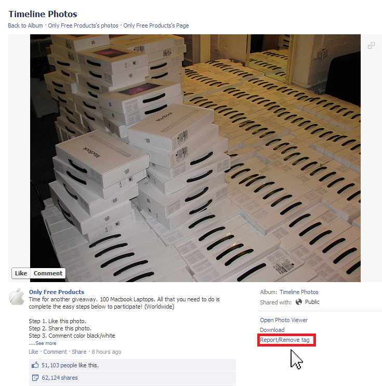The width and height of the screenshot is (382, 386).
Task: Open the Timeline Photos album link
Action: pos(299,292)
